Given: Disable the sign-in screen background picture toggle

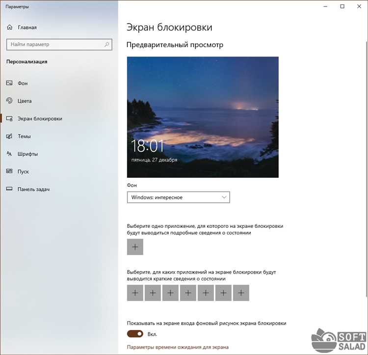Looking at the screenshot, I should tap(135, 333).
